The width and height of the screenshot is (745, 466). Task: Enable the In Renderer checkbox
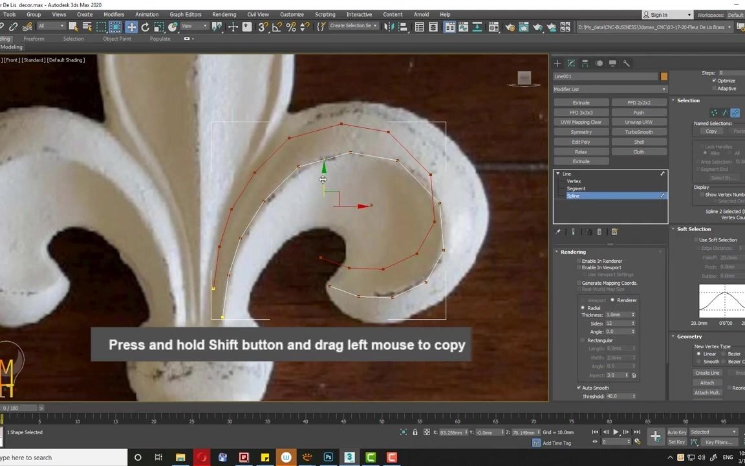[x=579, y=261]
